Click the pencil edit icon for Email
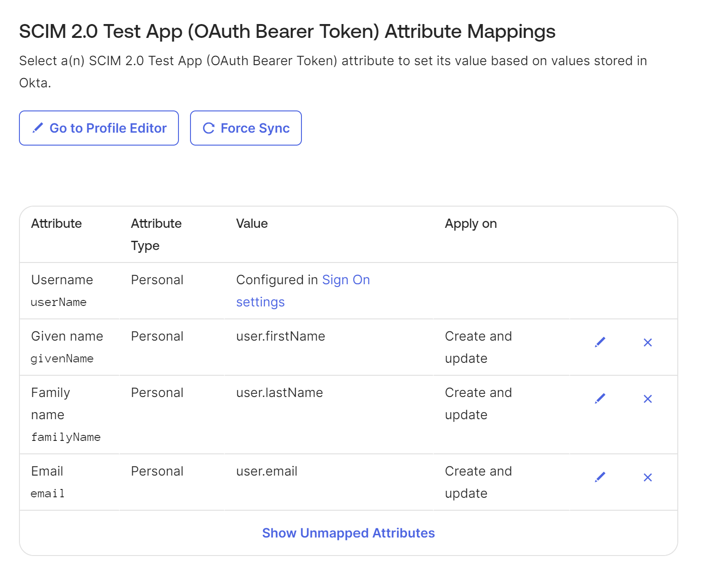Image resolution: width=712 pixels, height=562 pixels. click(x=600, y=477)
